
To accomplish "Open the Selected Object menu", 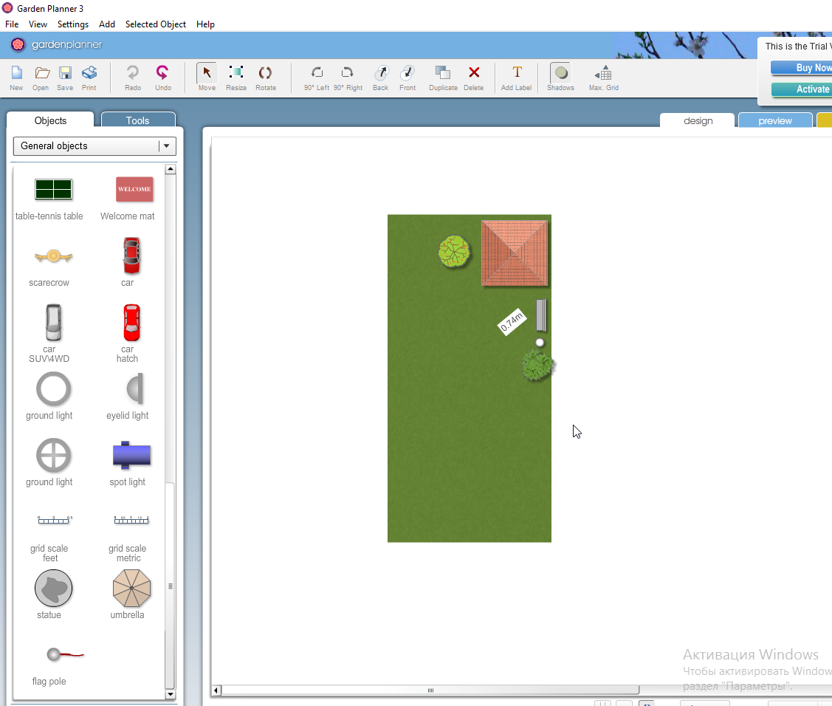I will (x=156, y=24).
